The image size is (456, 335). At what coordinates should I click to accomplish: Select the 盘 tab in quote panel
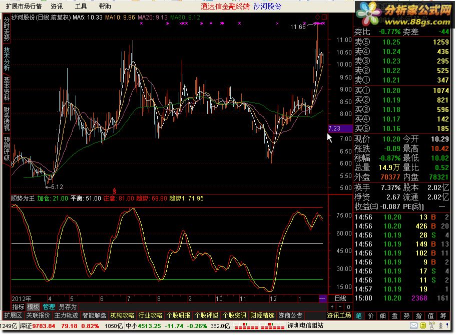point(394,316)
